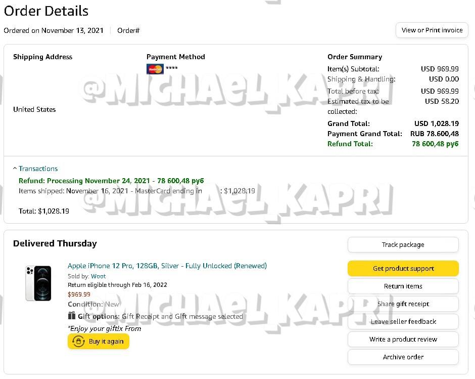475x379 pixels.
Task: Click Share gift receipt button
Action: [403, 304]
